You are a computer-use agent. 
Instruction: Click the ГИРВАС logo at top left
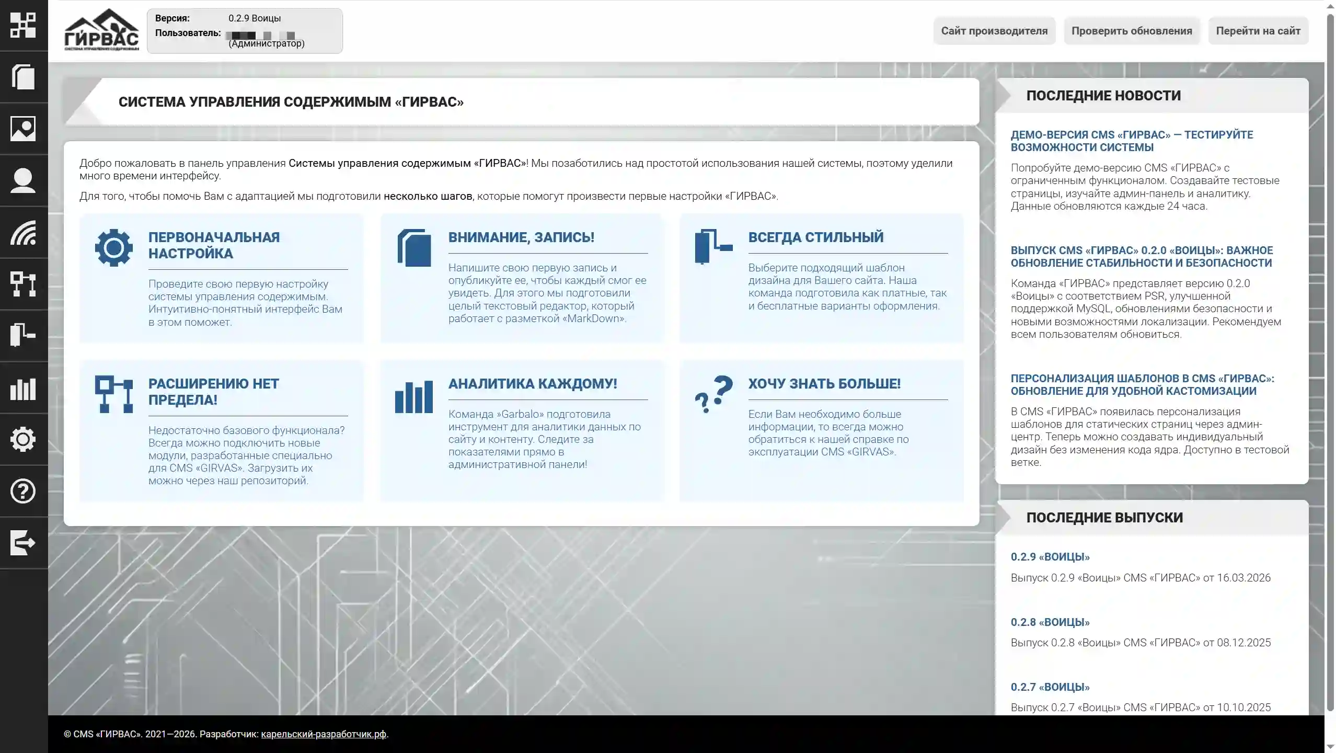click(100, 29)
